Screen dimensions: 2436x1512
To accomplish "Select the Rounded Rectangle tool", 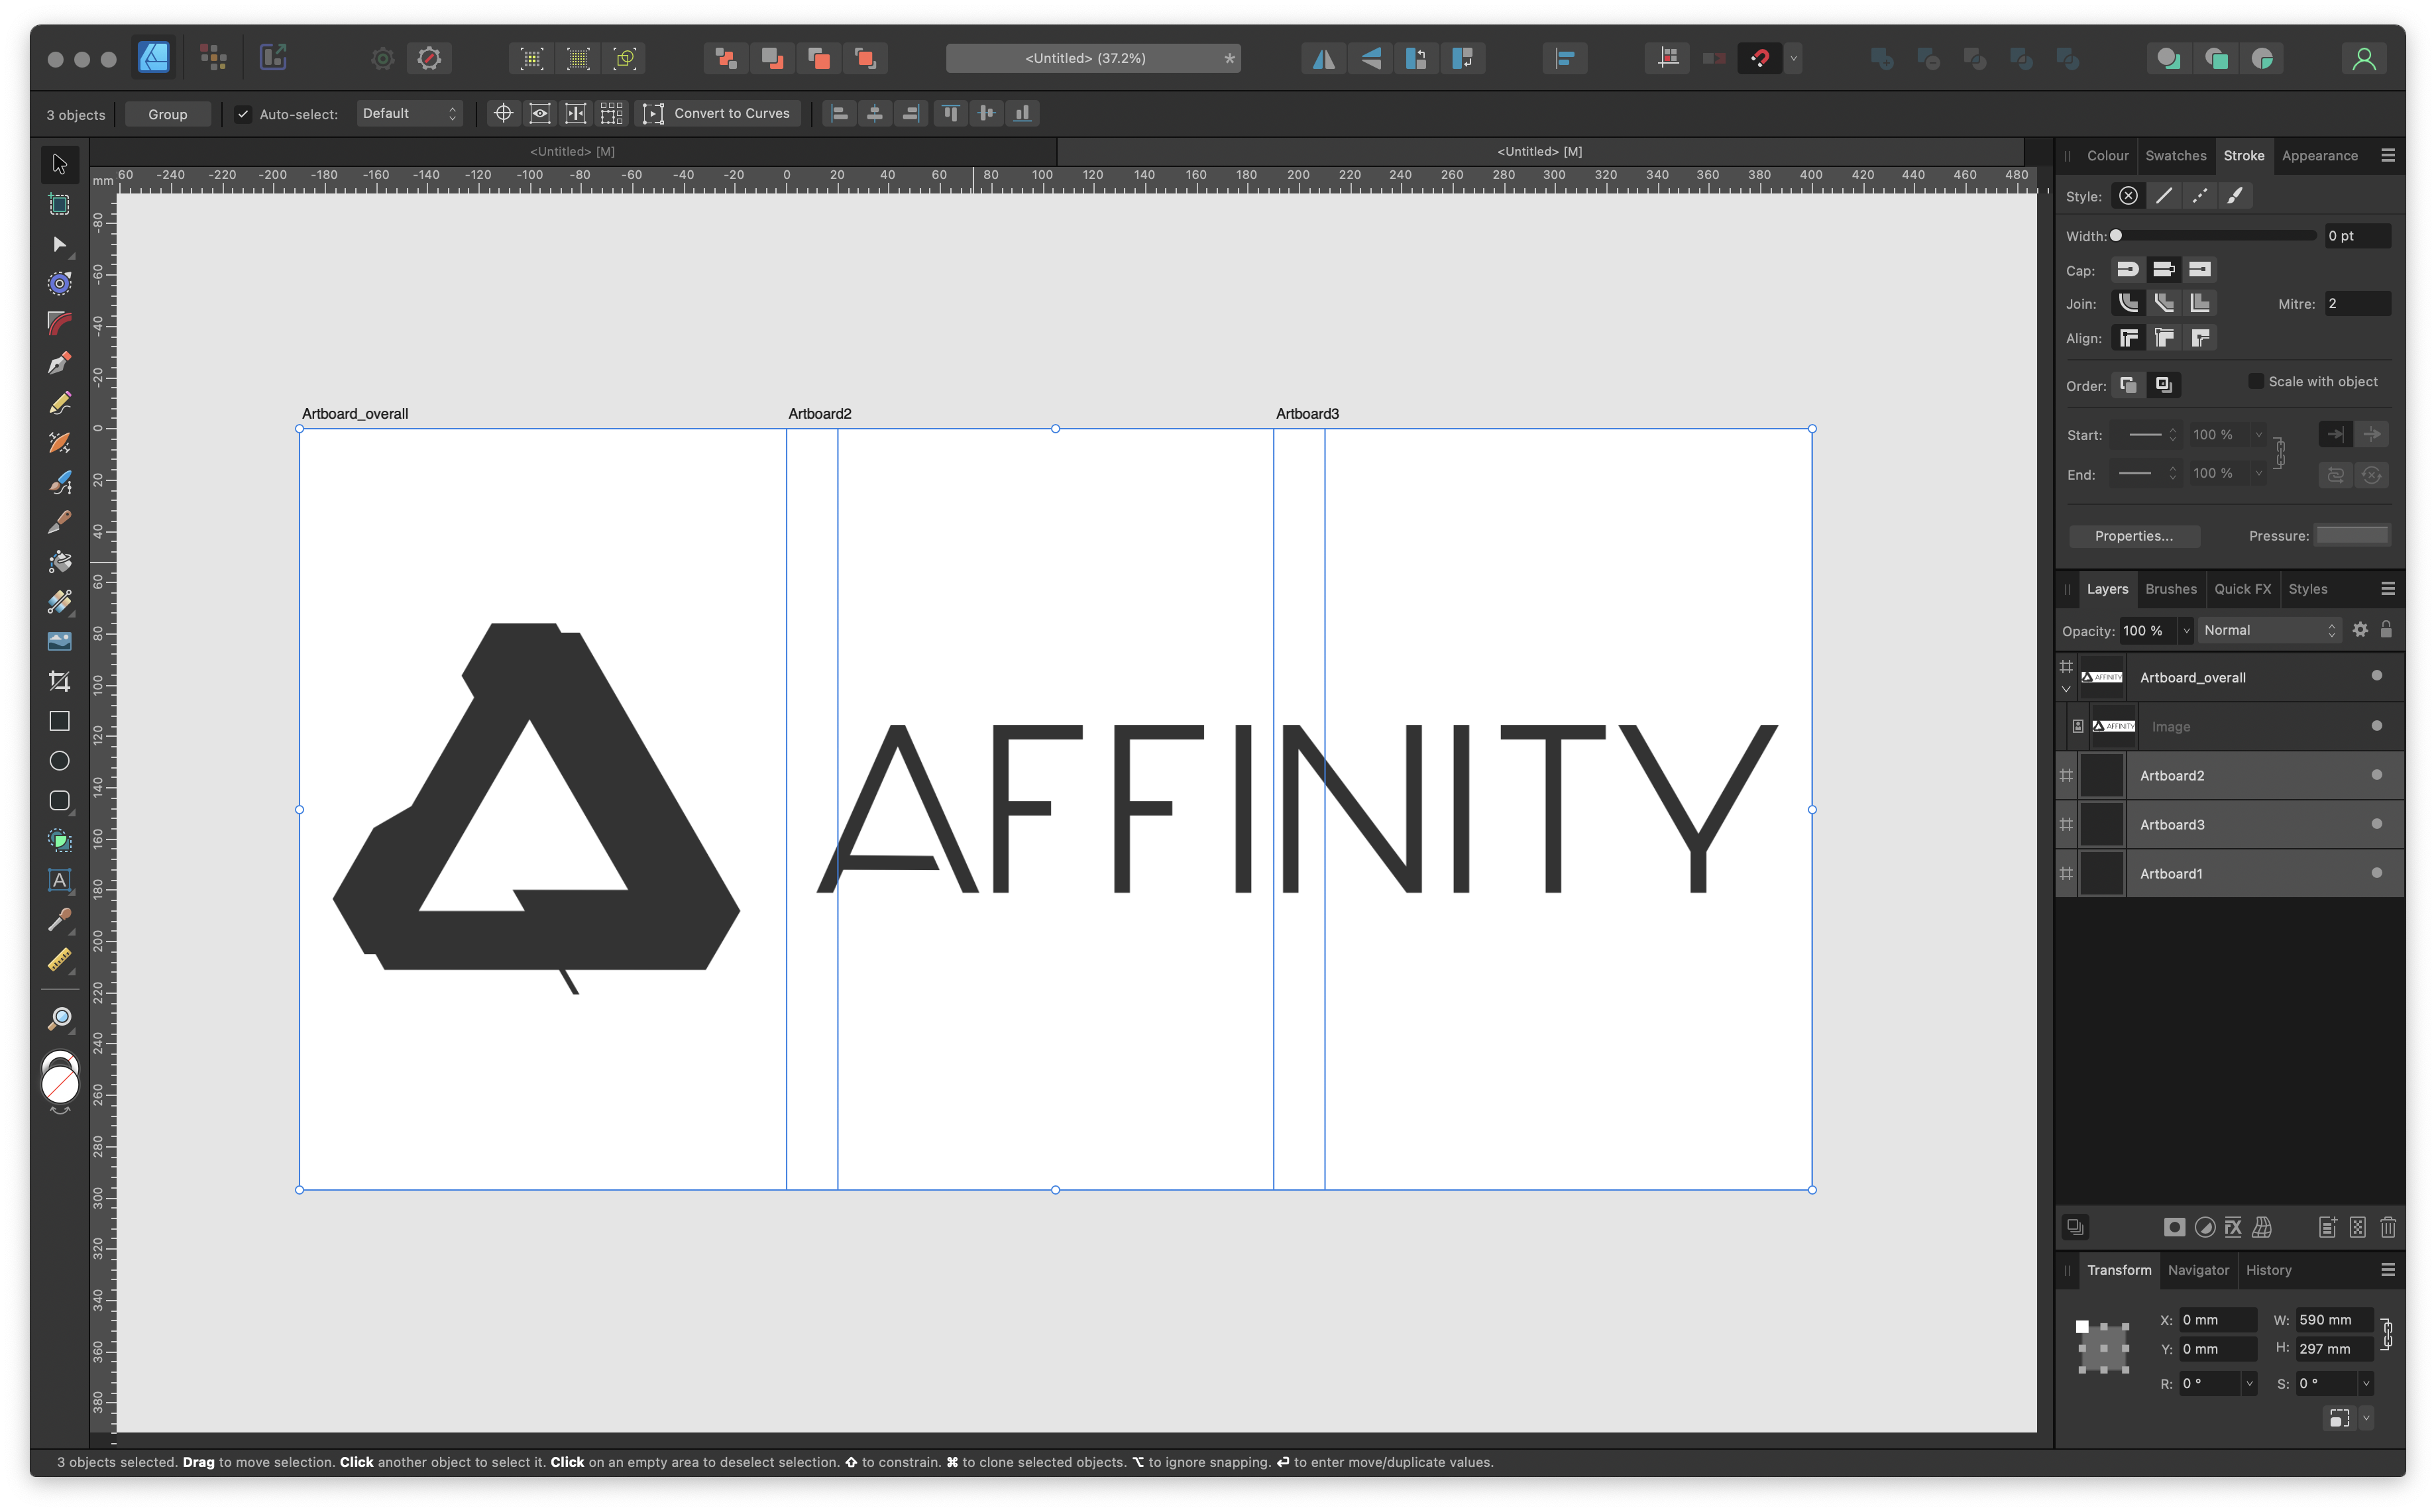I will click(60, 801).
